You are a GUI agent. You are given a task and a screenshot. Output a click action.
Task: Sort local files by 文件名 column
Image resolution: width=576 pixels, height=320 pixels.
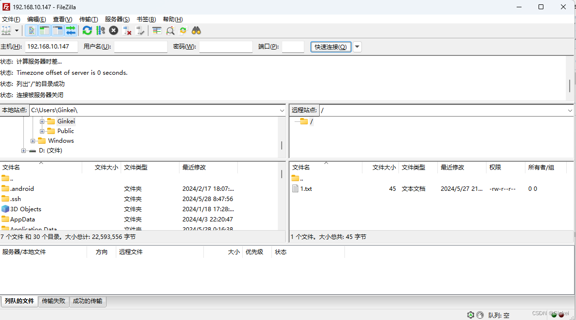pyautogui.click(x=41, y=167)
